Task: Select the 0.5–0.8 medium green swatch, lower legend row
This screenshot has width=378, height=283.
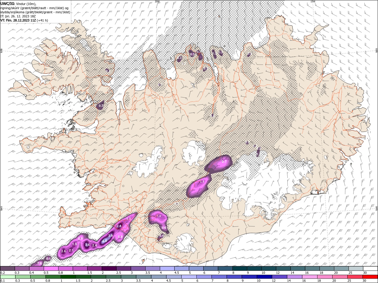Action: click(38, 277)
